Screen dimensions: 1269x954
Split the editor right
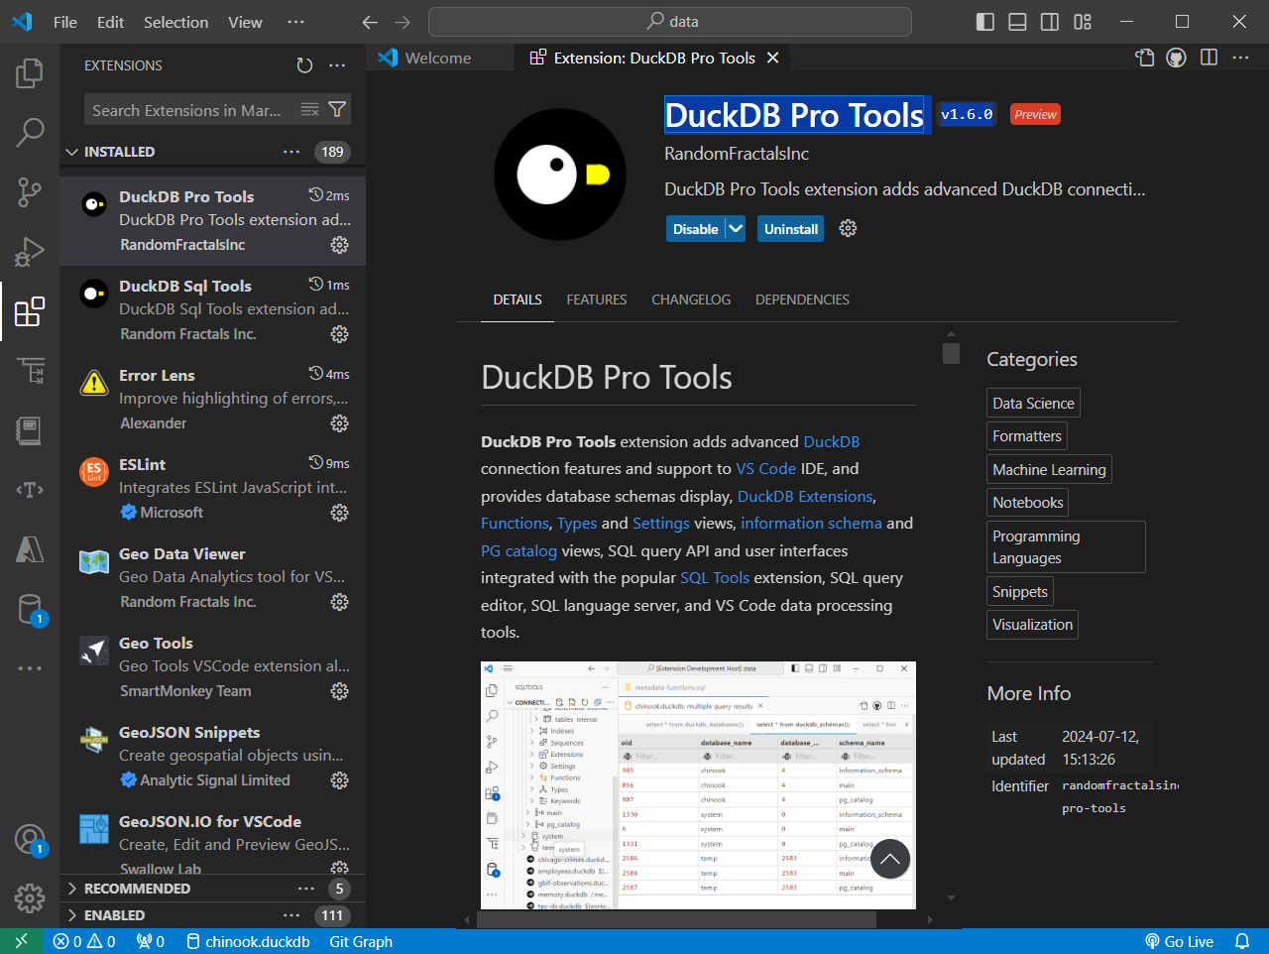1209,58
